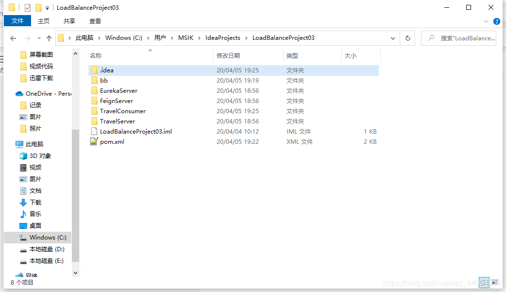The image size is (506, 292).
Task: Open 迅雷下载 in the navigation pane
Action: 41,78
